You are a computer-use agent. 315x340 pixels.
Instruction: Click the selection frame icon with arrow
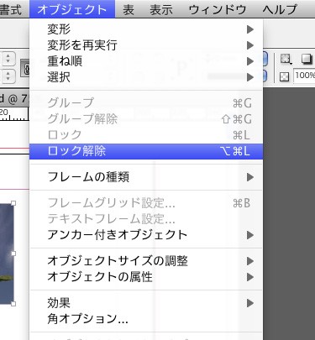click(286, 59)
